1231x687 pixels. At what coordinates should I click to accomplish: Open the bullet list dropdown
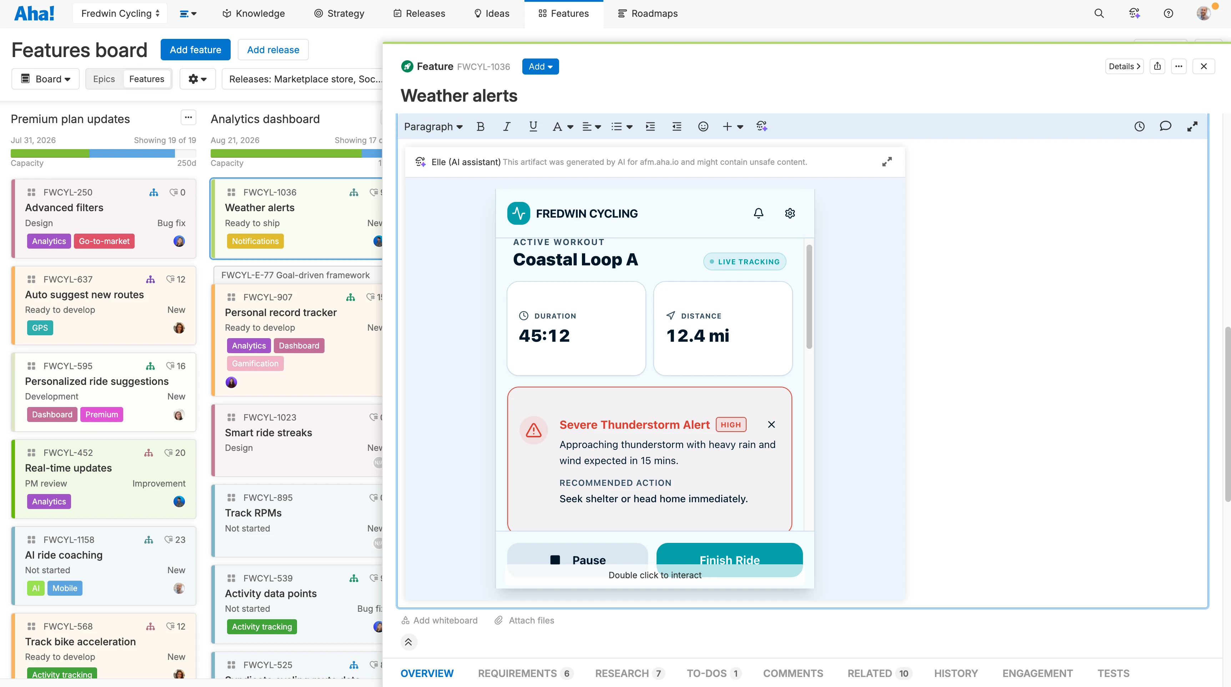point(622,127)
